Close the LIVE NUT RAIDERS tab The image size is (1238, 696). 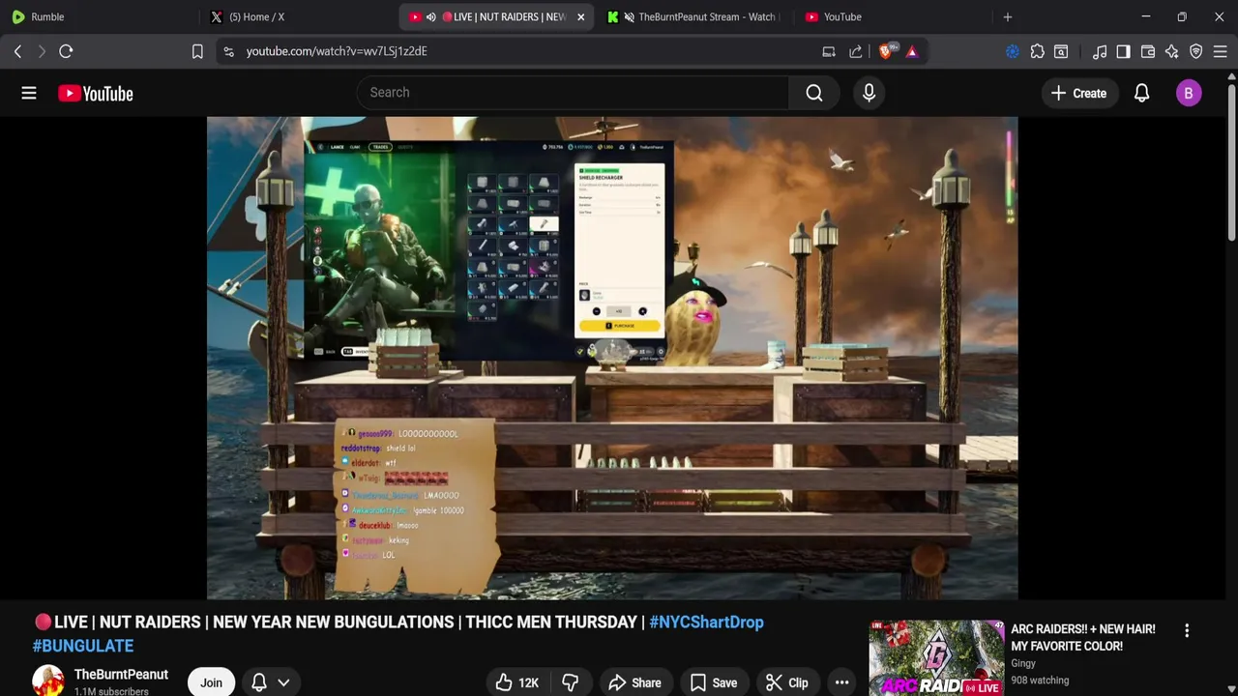(x=580, y=16)
